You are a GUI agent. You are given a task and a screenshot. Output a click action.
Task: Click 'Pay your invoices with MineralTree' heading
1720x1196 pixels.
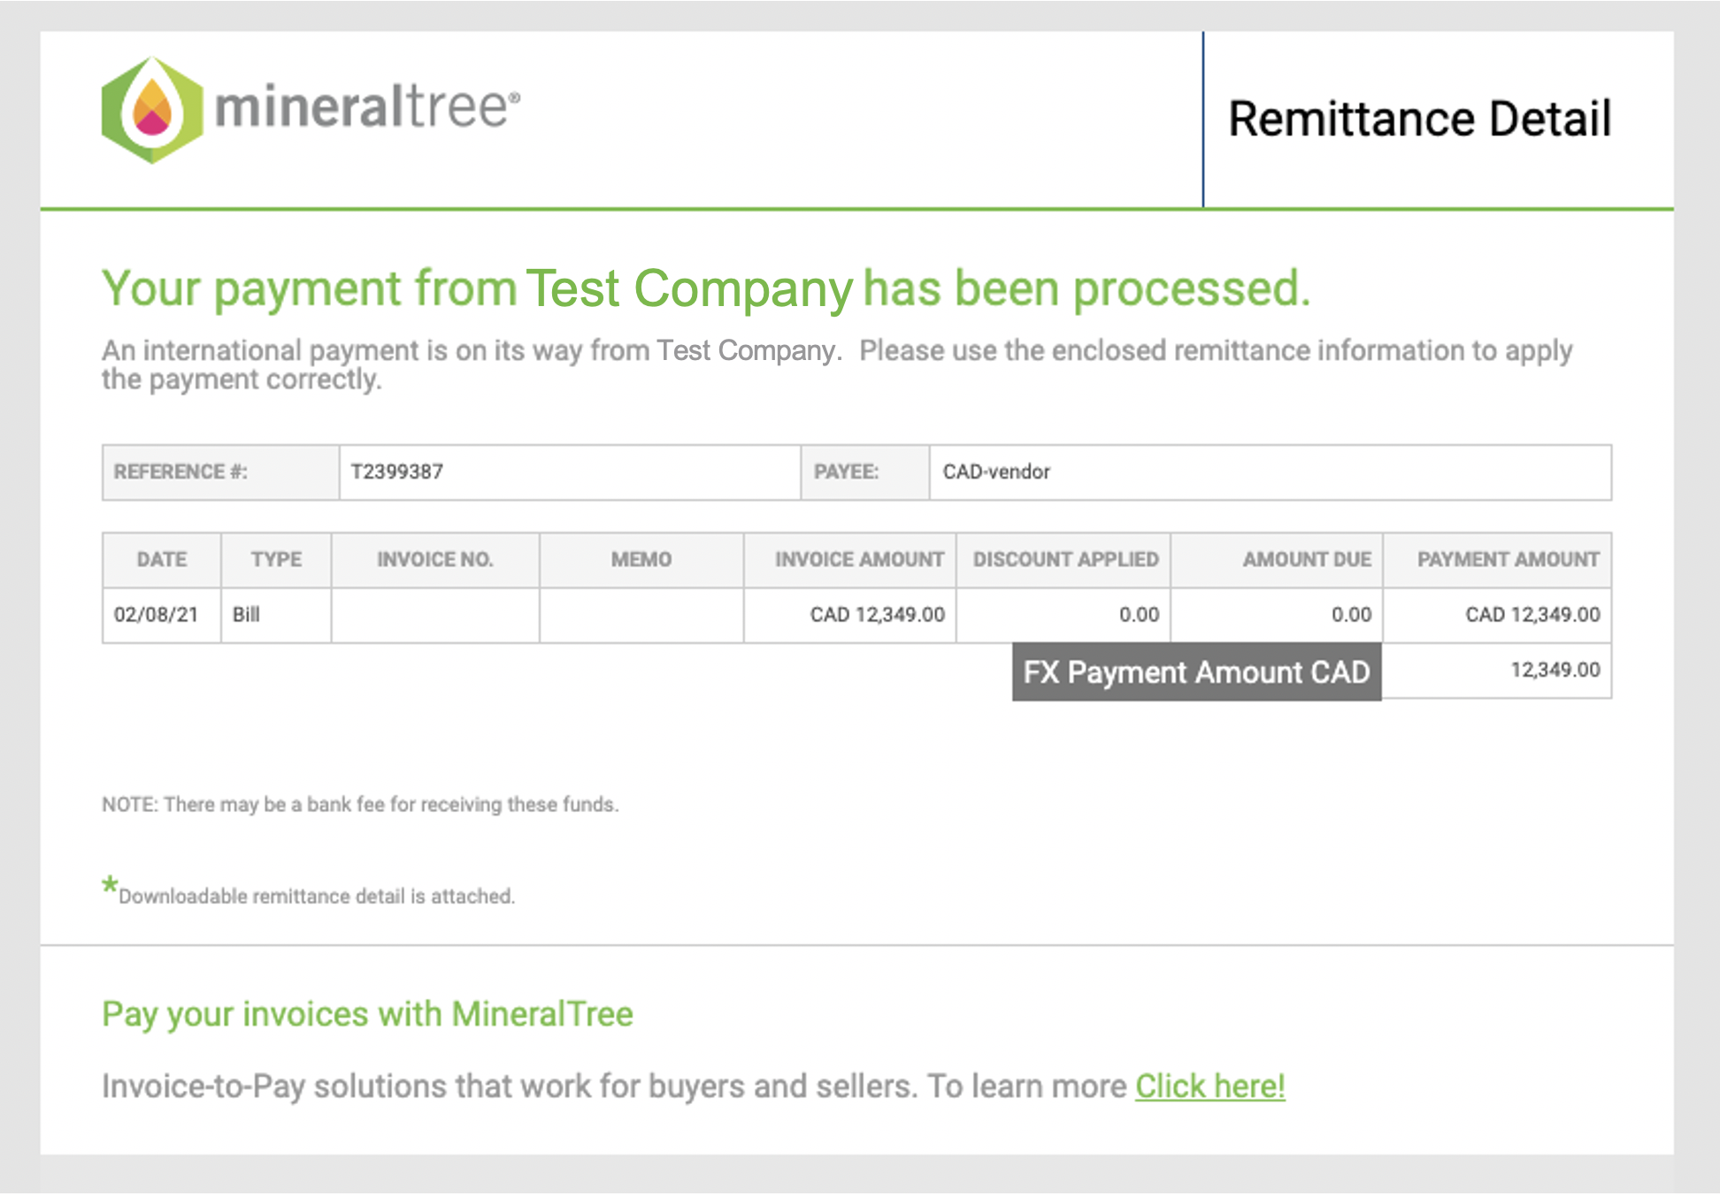[x=367, y=1014]
